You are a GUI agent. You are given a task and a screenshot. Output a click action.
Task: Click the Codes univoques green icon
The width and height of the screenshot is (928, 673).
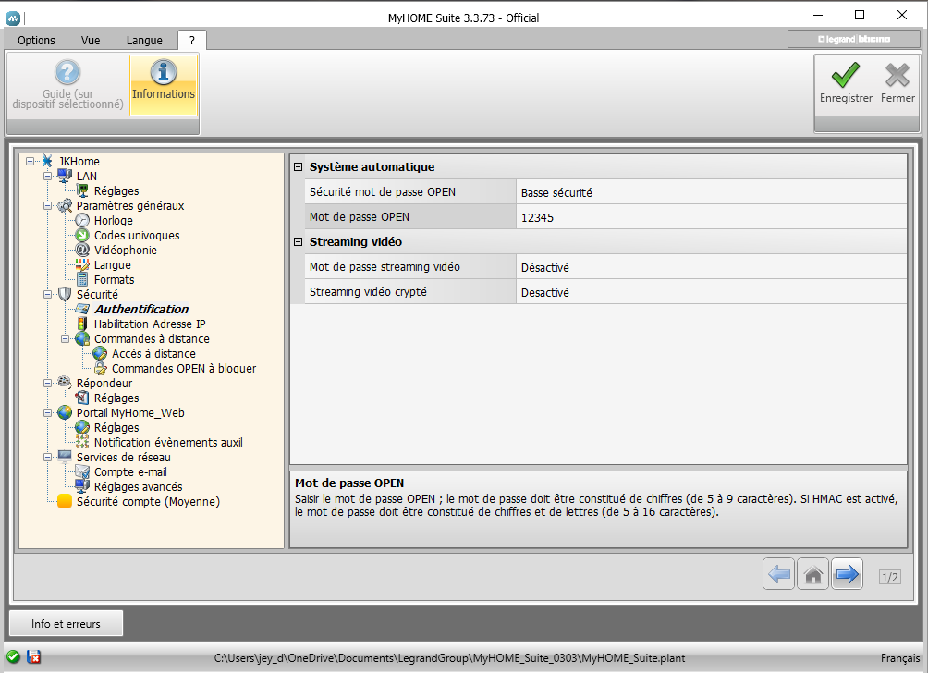tap(82, 235)
